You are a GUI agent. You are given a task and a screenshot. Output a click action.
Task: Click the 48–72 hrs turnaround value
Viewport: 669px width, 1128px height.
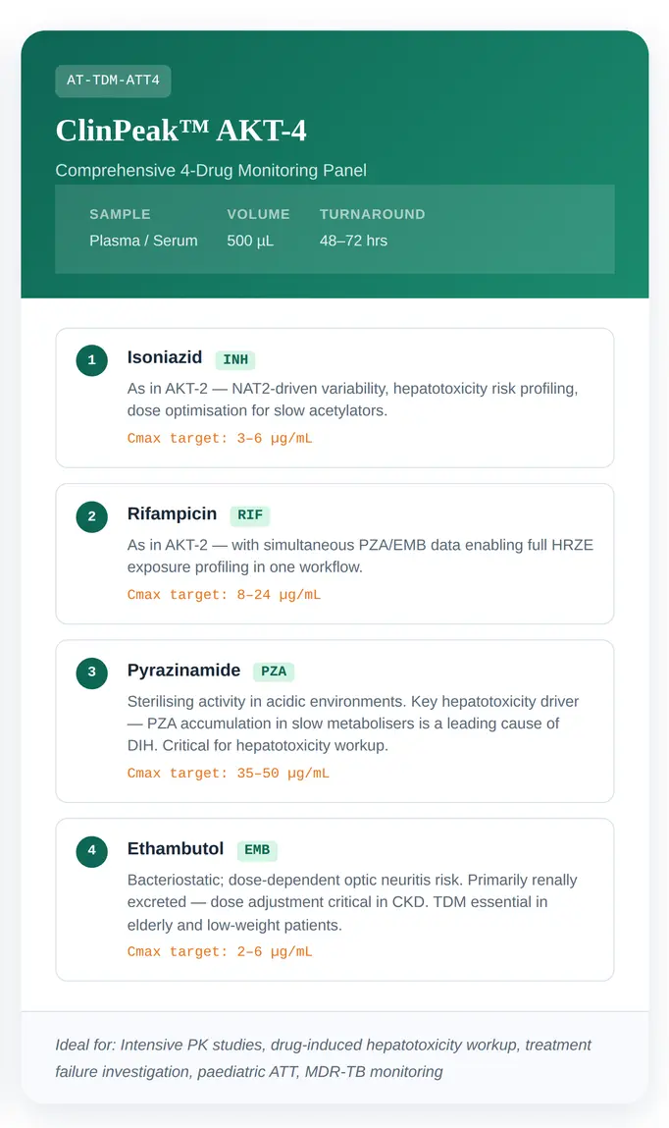(x=353, y=241)
